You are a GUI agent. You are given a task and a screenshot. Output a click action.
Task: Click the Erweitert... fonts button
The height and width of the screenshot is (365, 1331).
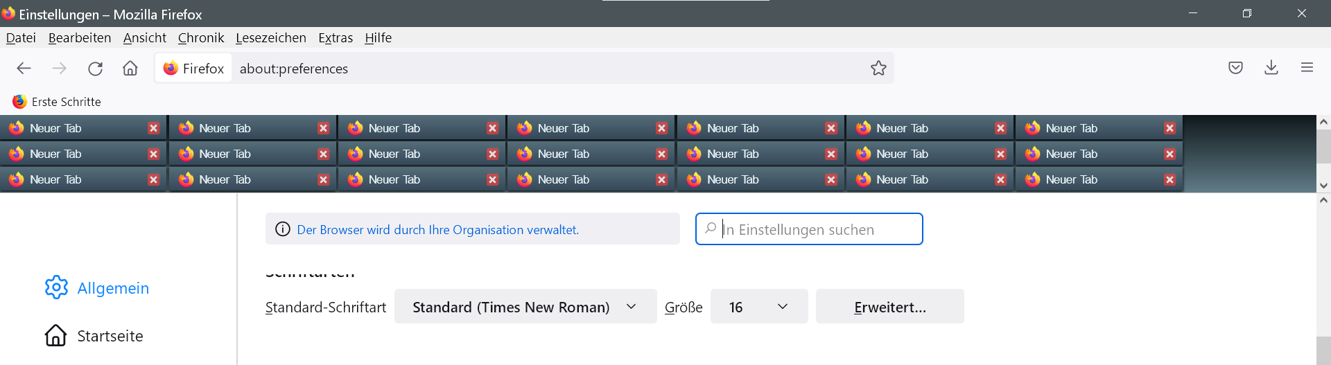tap(889, 307)
